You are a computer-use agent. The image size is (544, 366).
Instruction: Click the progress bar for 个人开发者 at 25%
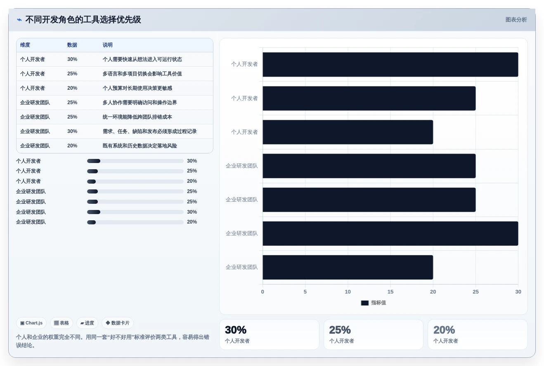point(135,171)
